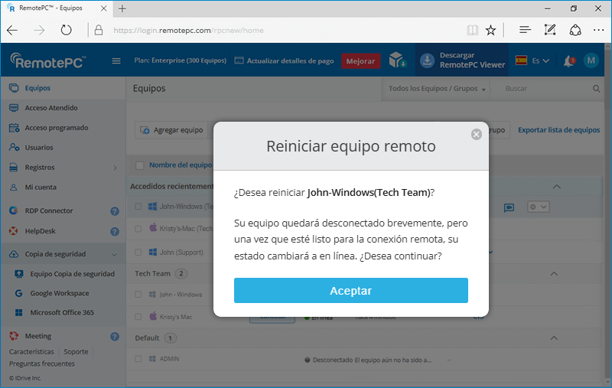
Task: Click the RemotePC logo
Action: (x=47, y=60)
